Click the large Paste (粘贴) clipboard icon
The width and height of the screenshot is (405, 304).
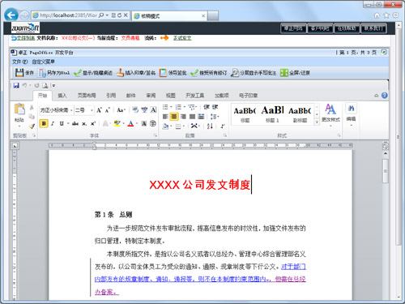[19, 109]
